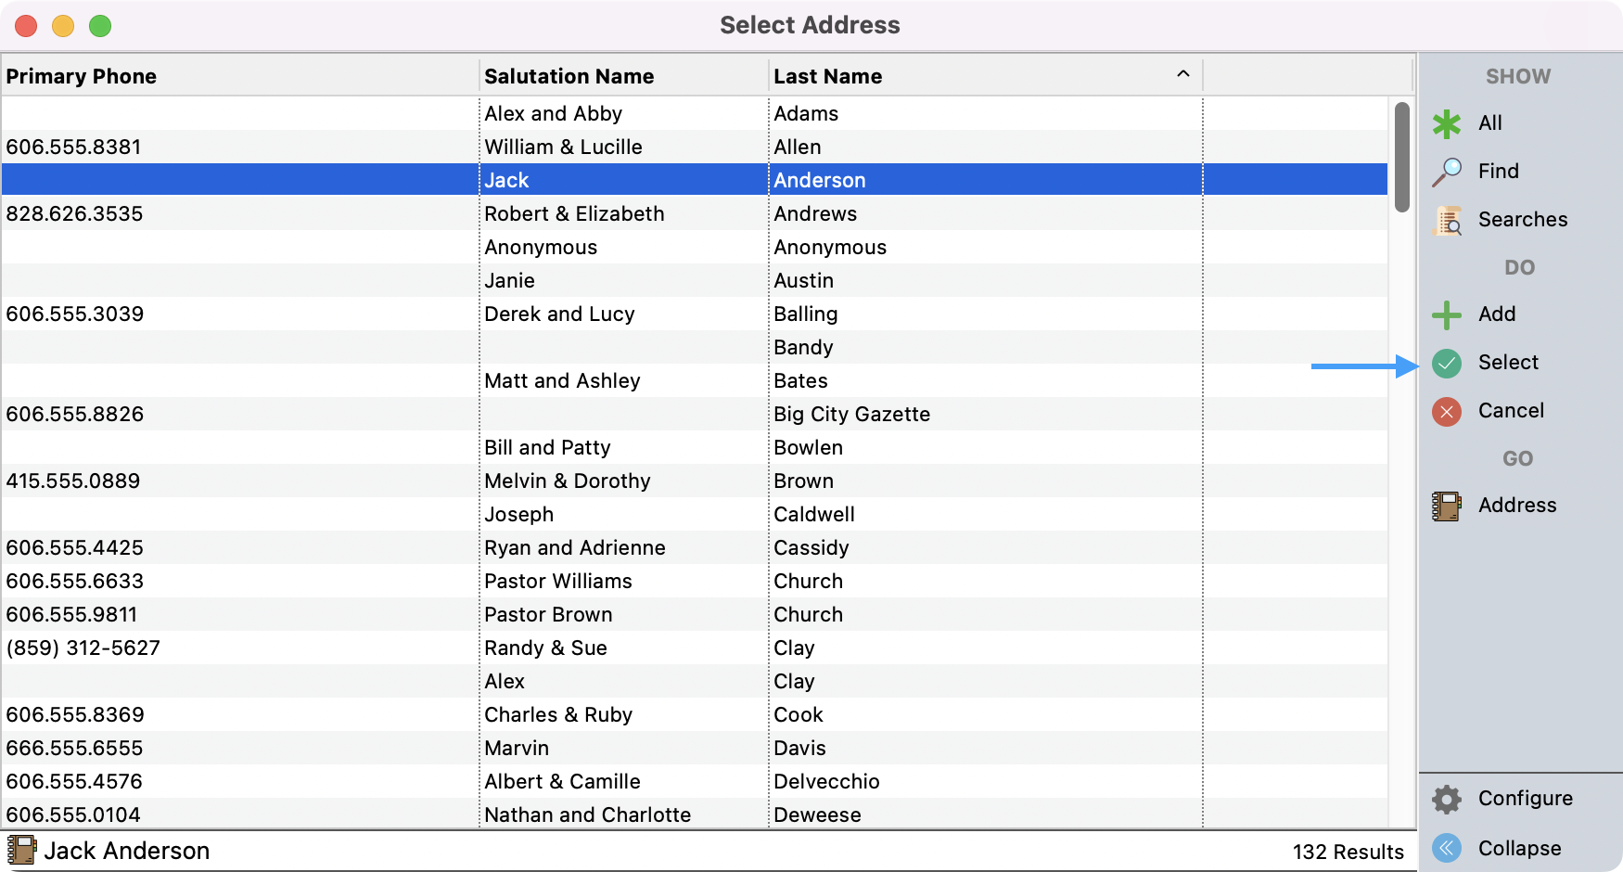Open Find using the magnifying glass icon
The width and height of the screenshot is (1623, 872).
(1447, 171)
